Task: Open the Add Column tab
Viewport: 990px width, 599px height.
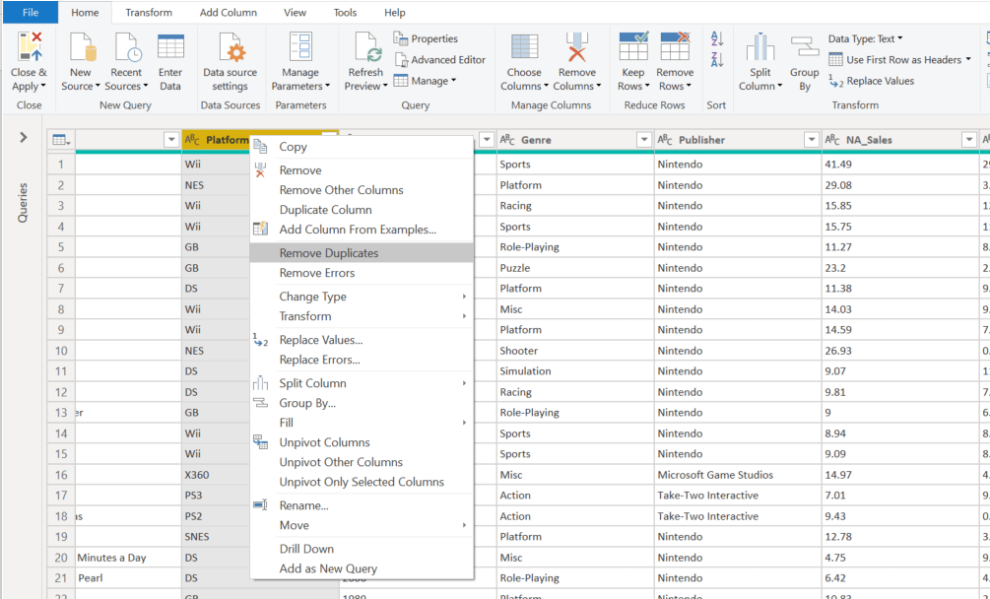Action: pos(229,13)
